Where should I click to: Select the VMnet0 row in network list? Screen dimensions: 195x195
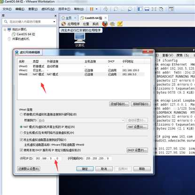click(81, 66)
